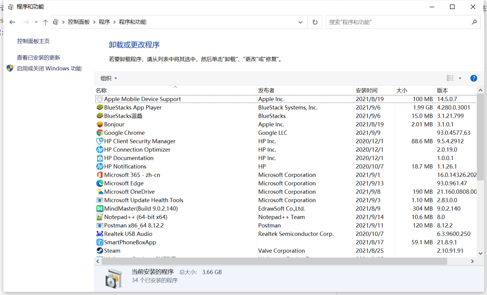The height and width of the screenshot is (295, 487).
Task: Expand the address bar history dropdown
Action: point(300,22)
